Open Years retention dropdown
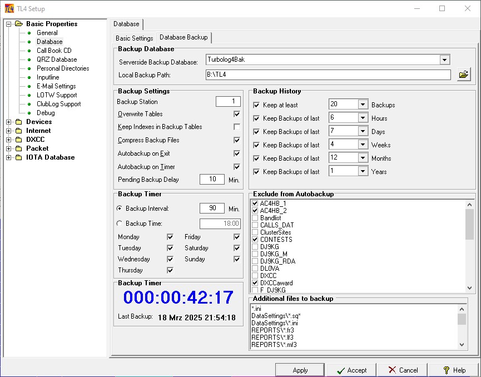 363,171
